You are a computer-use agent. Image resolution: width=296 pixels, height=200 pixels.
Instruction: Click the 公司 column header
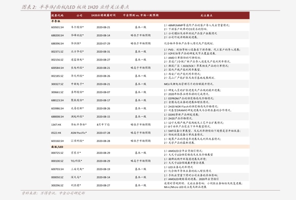click(80, 15)
